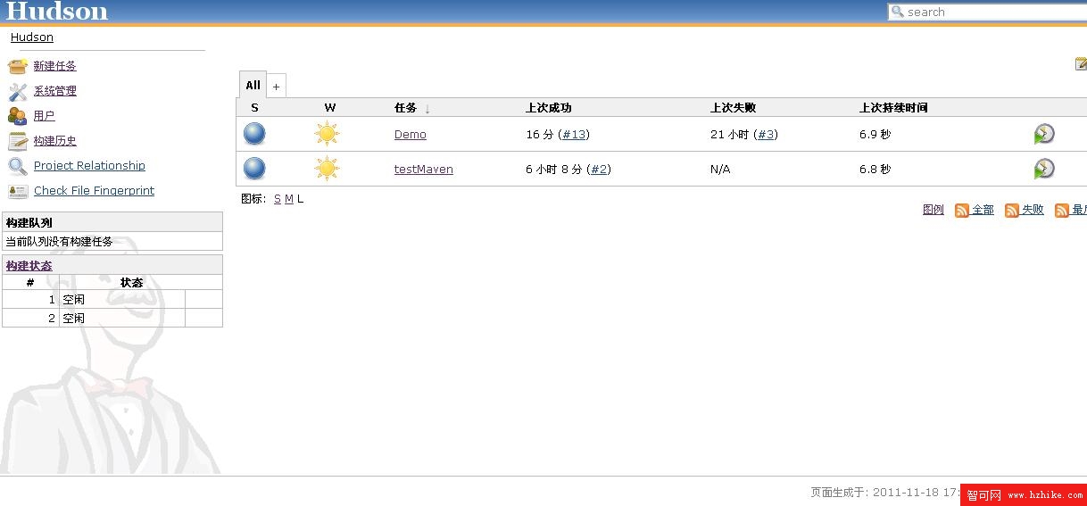This screenshot has height=506, width=1087.
Task: Click the edit description notepad icon
Action: [x=1082, y=64]
